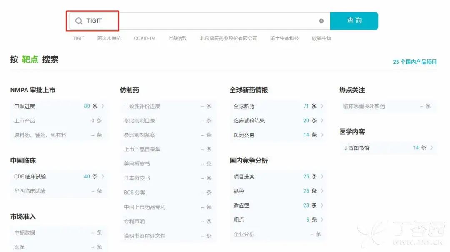Click the 品种 label
Image resolution: width=450 pixels, height=252 pixels.
(x=238, y=191)
